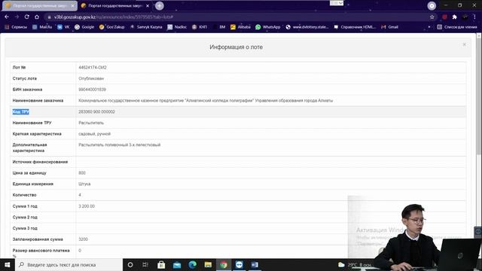Select the highlighted Код ТРУ label
The image size is (482, 271).
pos(21,112)
